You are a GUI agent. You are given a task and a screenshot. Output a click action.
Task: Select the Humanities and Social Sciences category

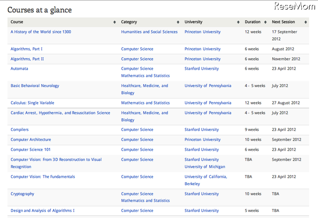click(149, 32)
